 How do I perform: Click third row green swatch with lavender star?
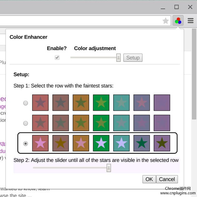tap(101, 143)
